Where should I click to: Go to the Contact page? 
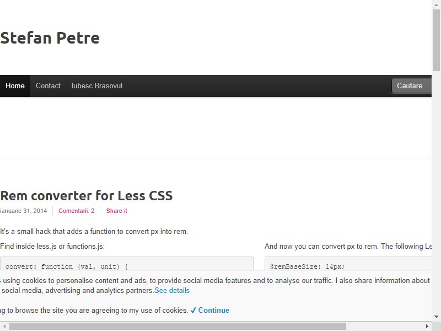pyautogui.click(x=48, y=86)
